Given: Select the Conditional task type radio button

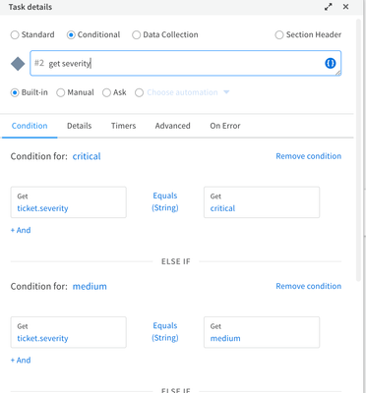Looking at the screenshot, I should (71, 34).
